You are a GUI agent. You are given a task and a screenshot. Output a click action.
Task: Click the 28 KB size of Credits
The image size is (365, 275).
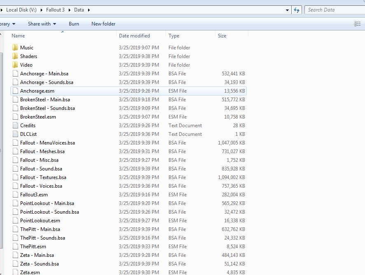coord(239,126)
